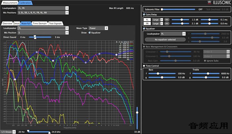
Task: Open the Mic Position S dropdown
Action: point(43,33)
